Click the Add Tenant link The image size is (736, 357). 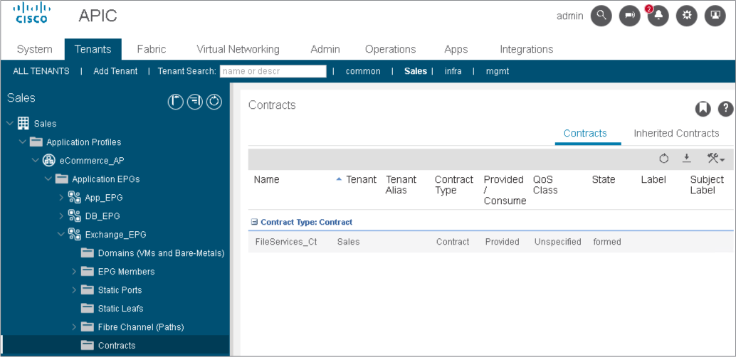pyautogui.click(x=115, y=71)
